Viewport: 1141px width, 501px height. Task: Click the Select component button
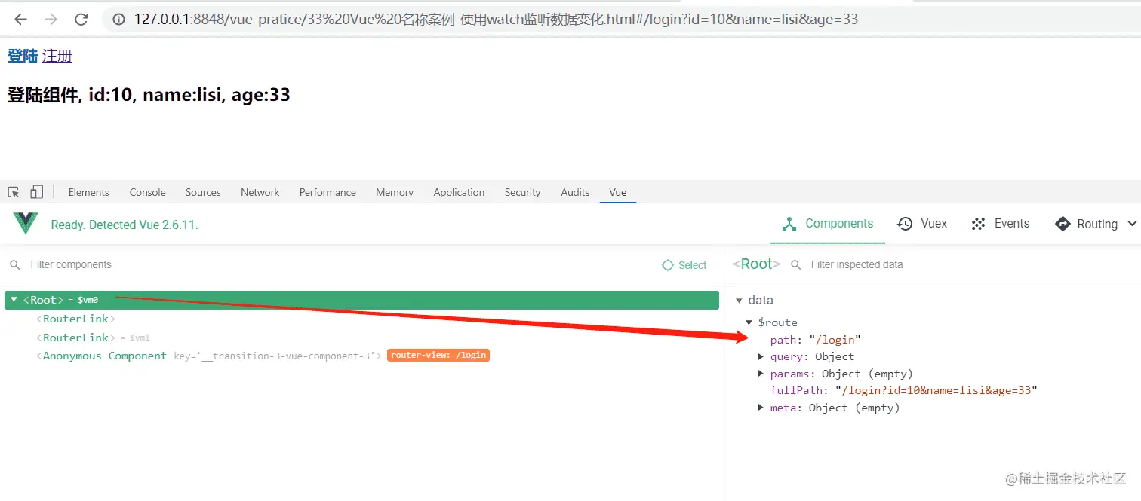(684, 265)
